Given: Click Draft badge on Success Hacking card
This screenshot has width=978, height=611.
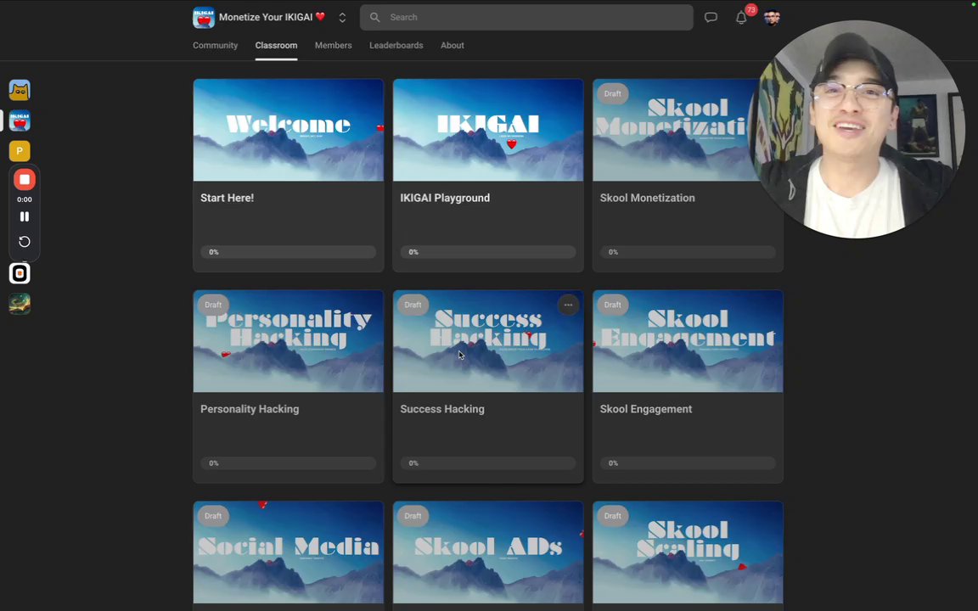Looking at the screenshot, I should click(x=413, y=305).
